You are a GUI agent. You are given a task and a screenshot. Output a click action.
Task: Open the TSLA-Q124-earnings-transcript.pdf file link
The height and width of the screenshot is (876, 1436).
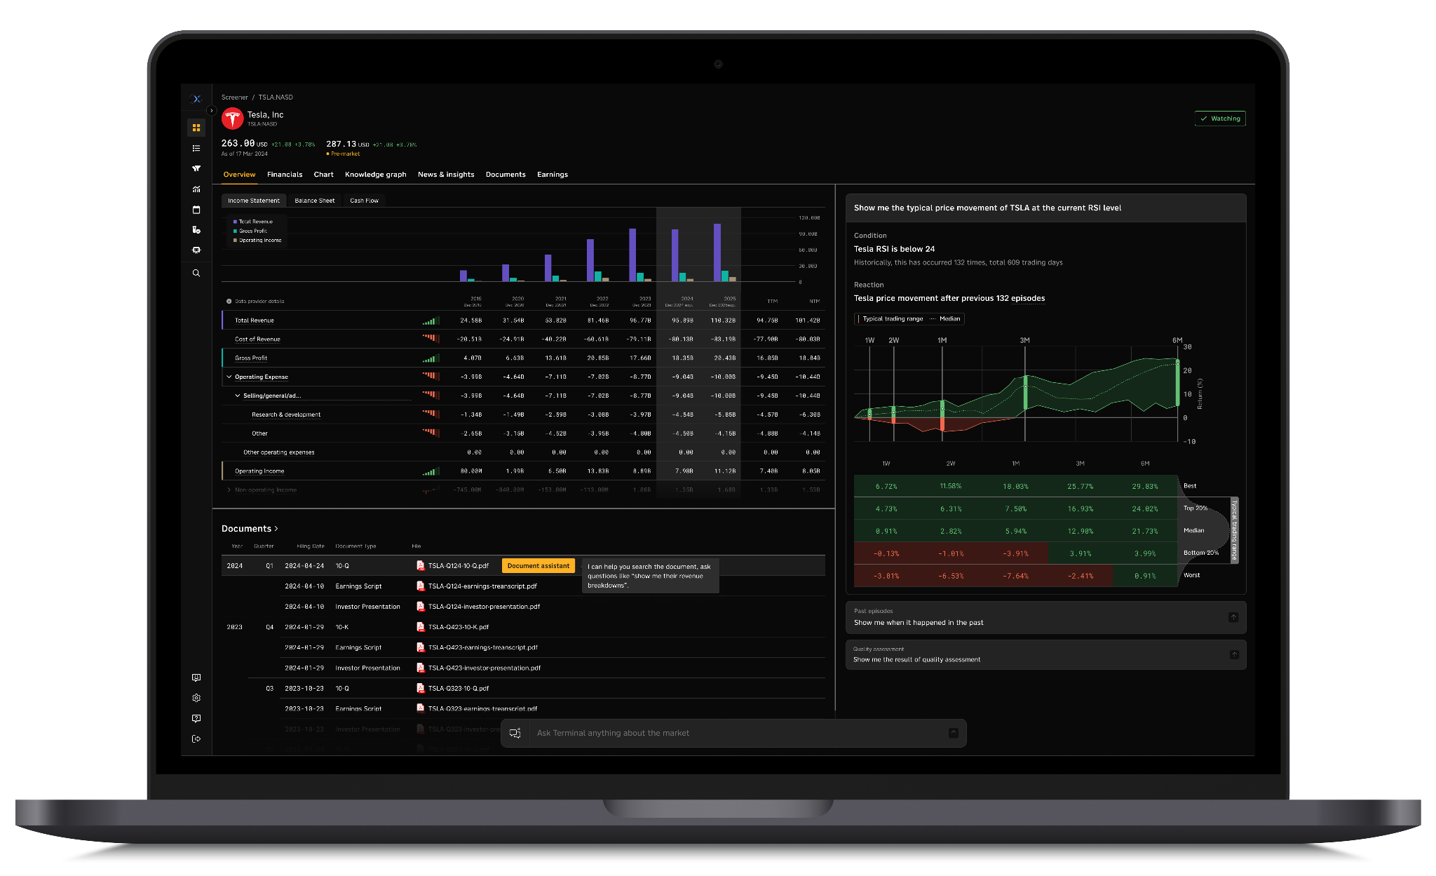(x=482, y=586)
